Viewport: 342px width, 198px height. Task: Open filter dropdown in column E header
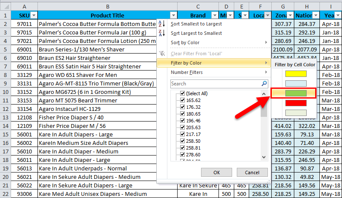tap(245, 15)
